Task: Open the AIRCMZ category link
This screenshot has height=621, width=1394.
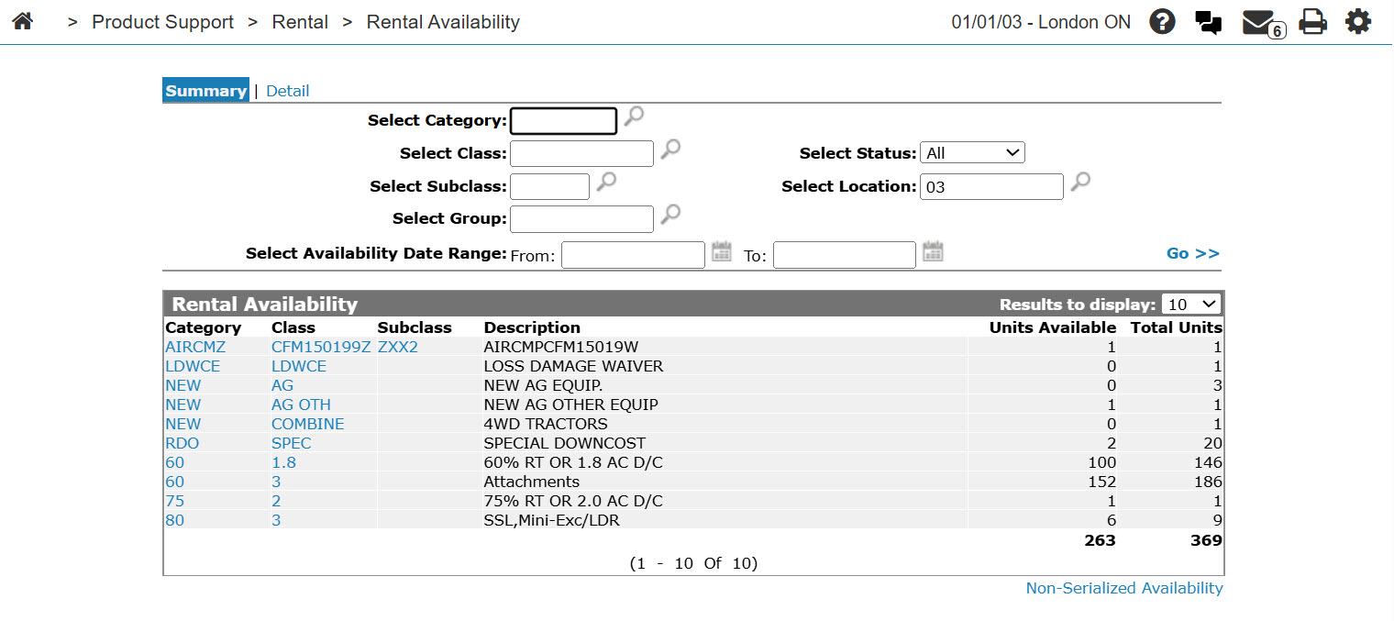Action: (195, 347)
